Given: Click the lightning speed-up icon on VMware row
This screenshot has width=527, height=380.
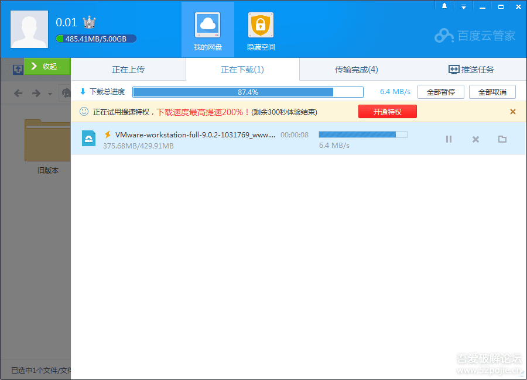Looking at the screenshot, I should (x=108, y=134).
